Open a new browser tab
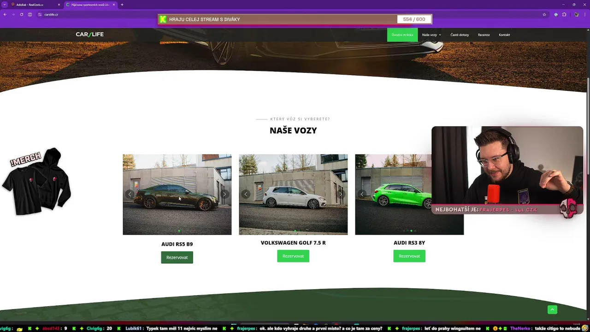Screen dimensions: 590x332 pos(122,5)
